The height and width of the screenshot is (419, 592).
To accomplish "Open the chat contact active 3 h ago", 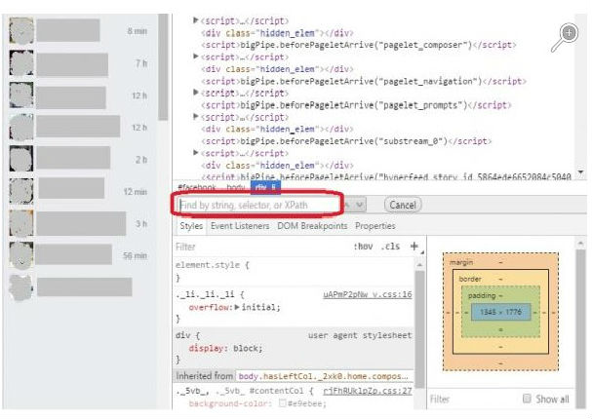I will 78,223.
